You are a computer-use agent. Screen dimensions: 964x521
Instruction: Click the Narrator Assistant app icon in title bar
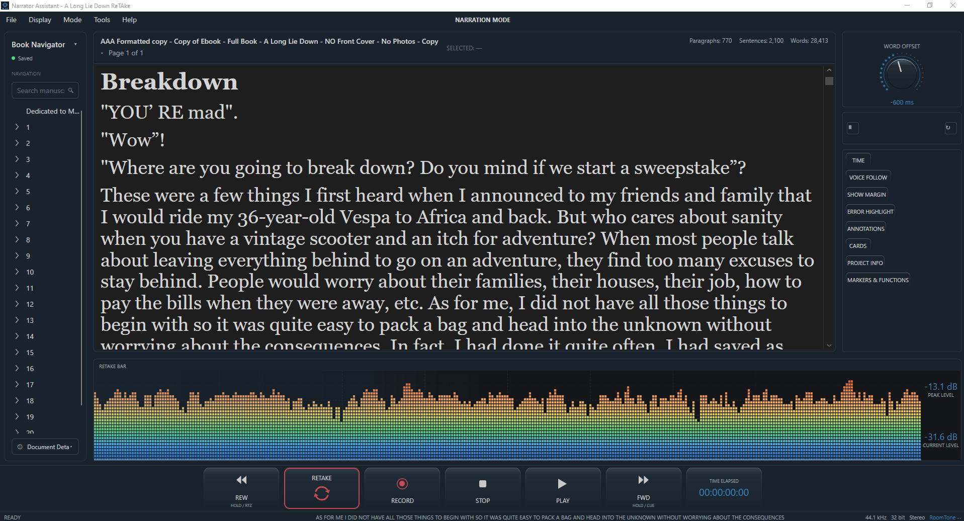[5, 6]
